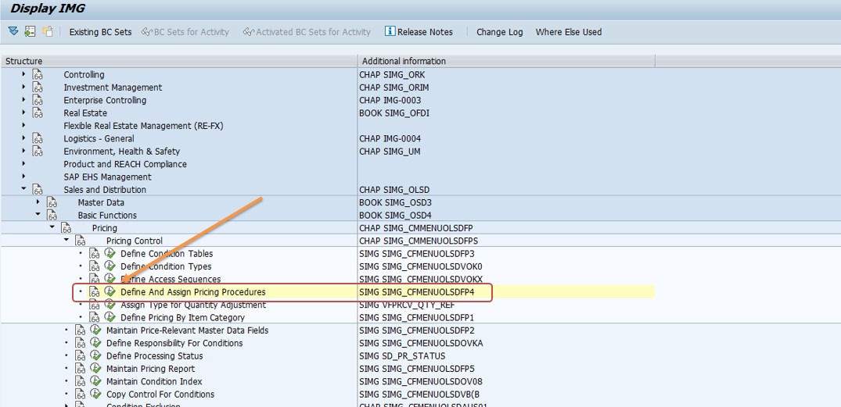Click SIMG SIMG_CFMENUOLSDFP4 cell
Screen dimensions: 841x407
coord(417,292)
